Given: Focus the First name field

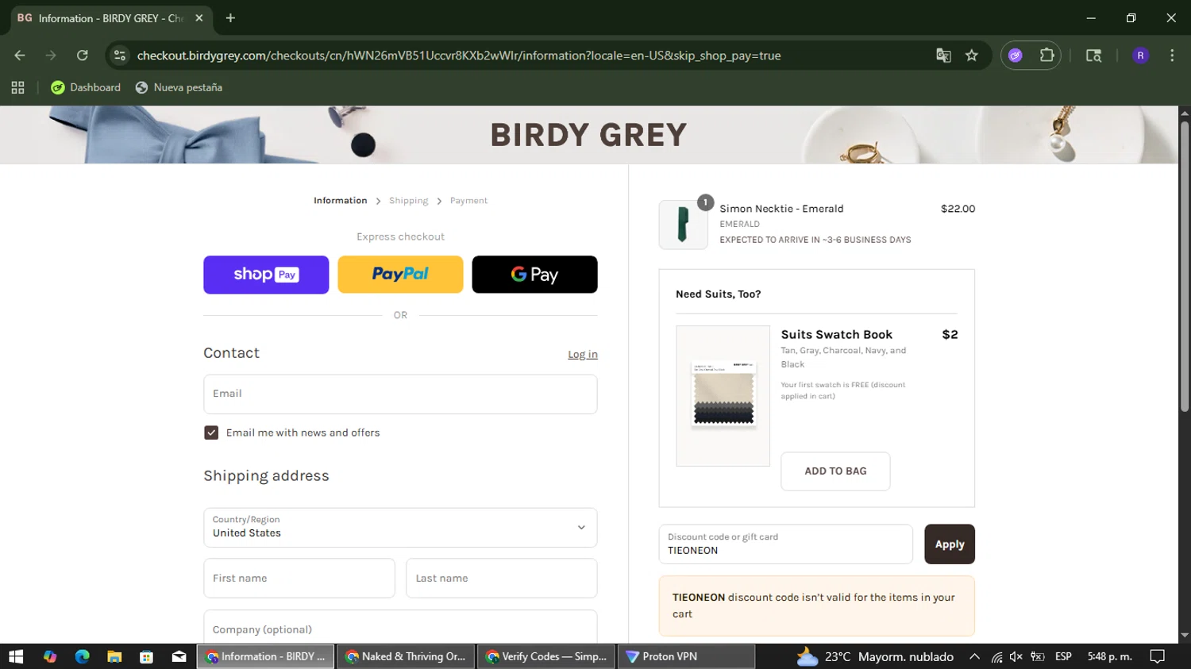Looking at the screenshot, I should point(299,578).
